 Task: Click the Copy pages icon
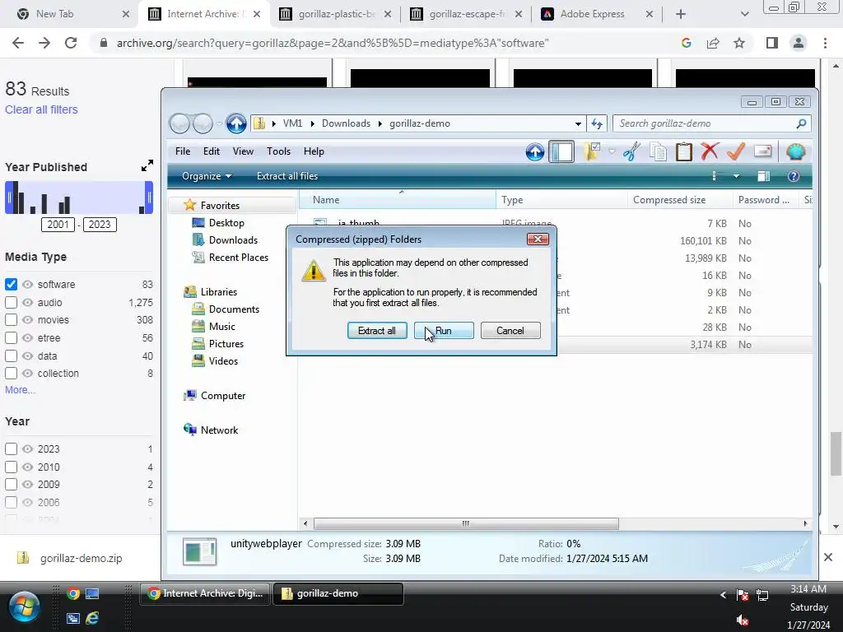[658, 151]
